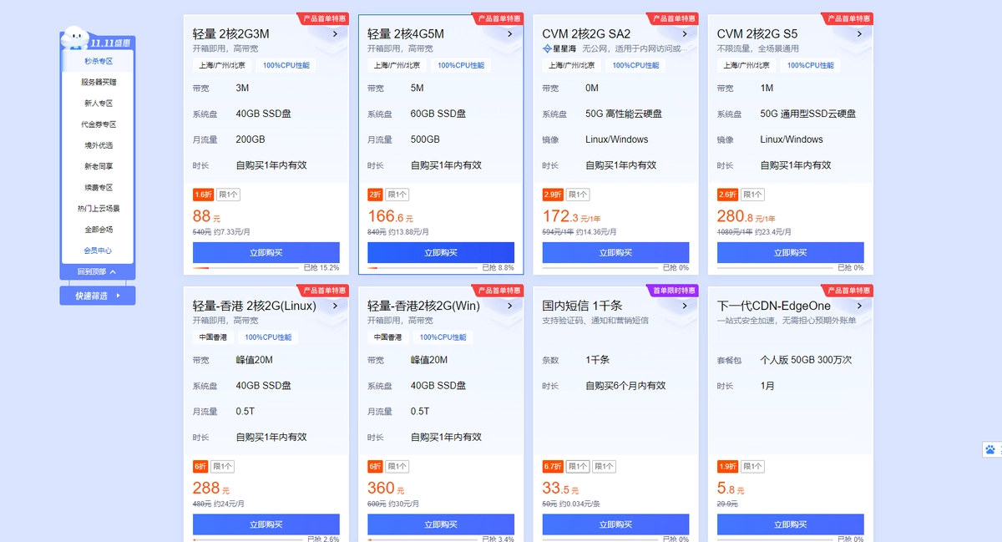Visit 会员中心 from the sidebar
This screenshot has width=1002, height=542.
(98, 251)
